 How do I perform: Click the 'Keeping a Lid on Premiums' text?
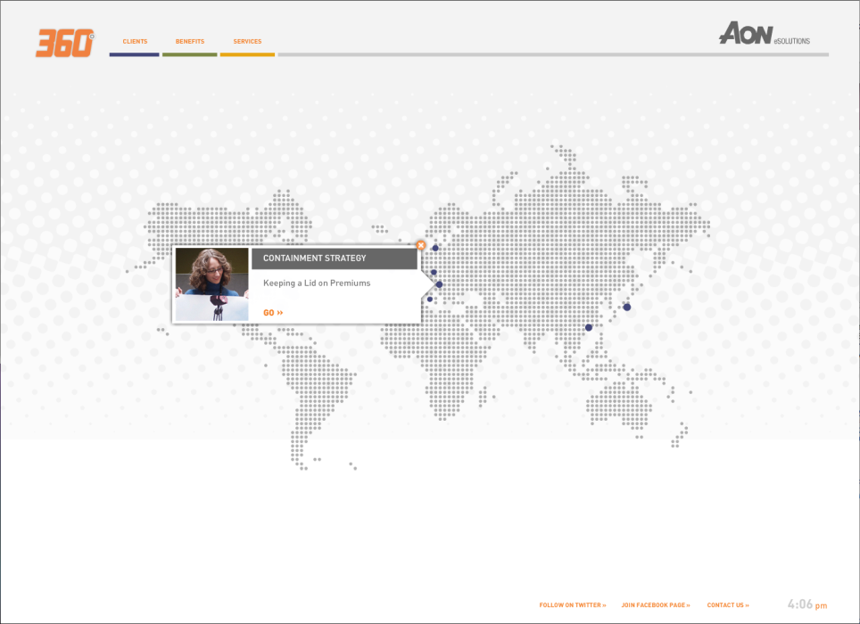coord(317,283)
